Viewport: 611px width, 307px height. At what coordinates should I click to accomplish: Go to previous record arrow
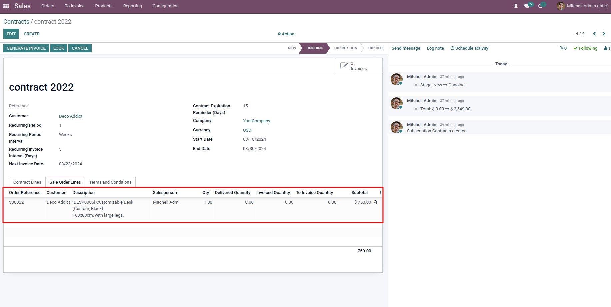[x=594, y=34]
